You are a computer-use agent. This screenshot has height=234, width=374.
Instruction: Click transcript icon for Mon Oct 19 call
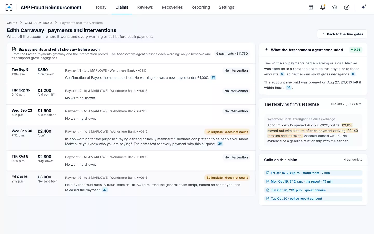[x=268, y=181]
